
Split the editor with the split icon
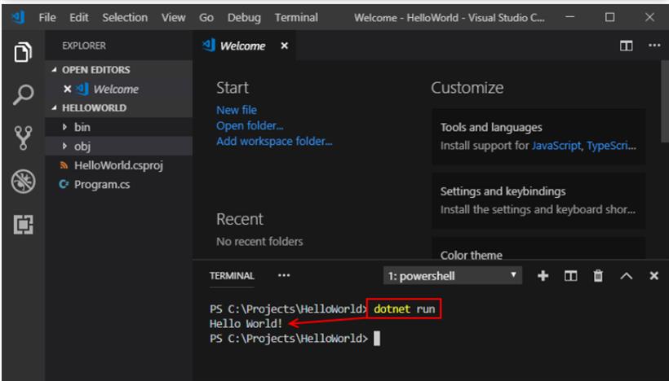tap(626, 46)
